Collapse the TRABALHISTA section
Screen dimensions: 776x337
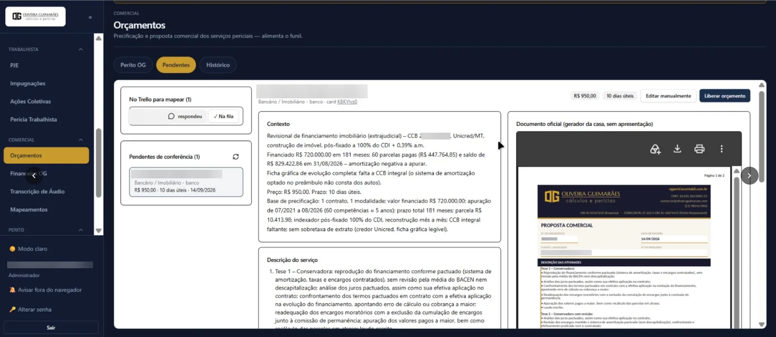click(81, 49)
